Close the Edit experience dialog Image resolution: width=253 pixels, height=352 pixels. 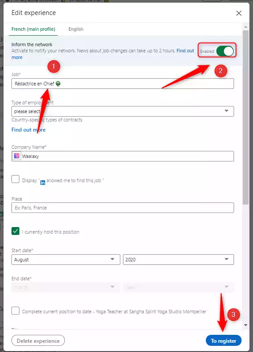point(238,13)
